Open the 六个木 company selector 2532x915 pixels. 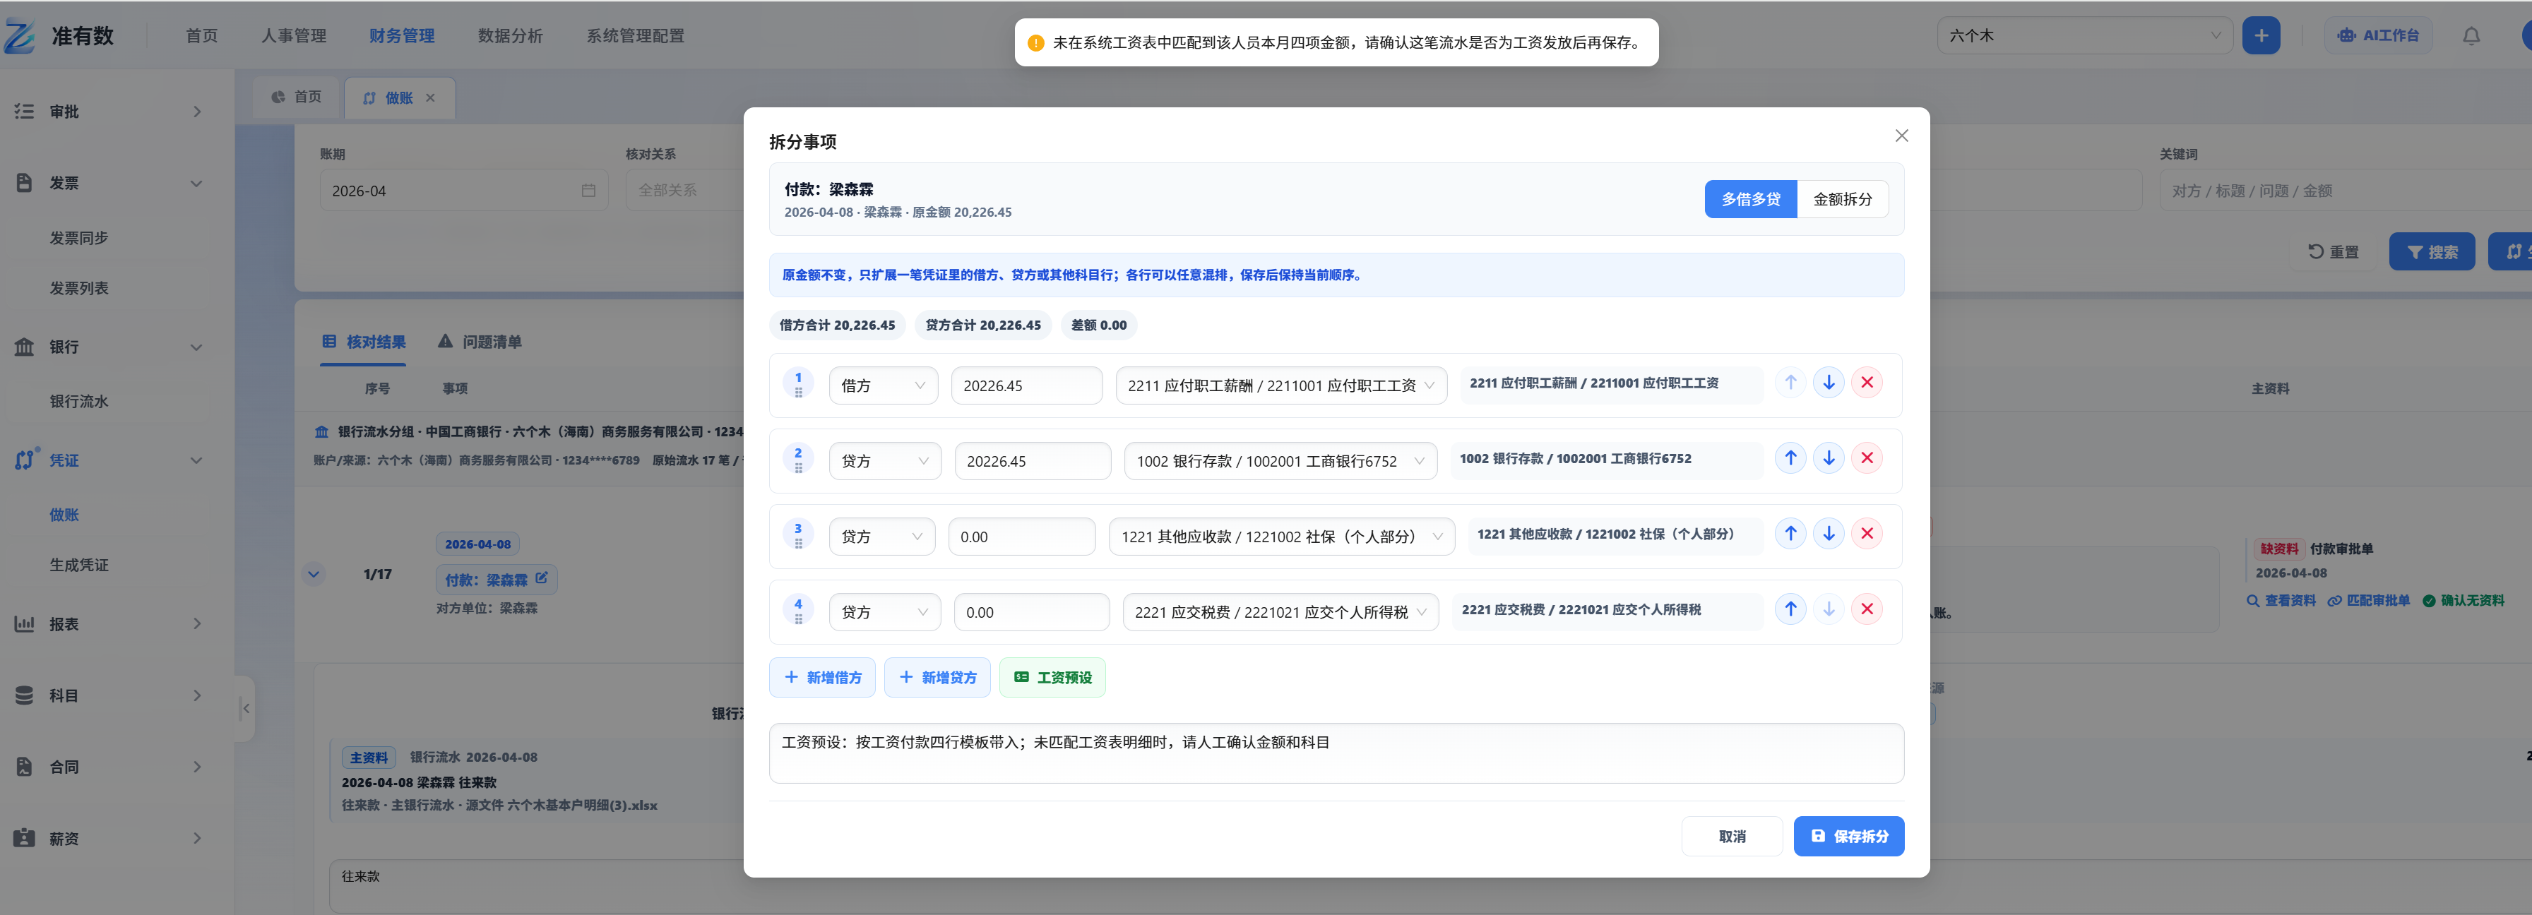2084,35
